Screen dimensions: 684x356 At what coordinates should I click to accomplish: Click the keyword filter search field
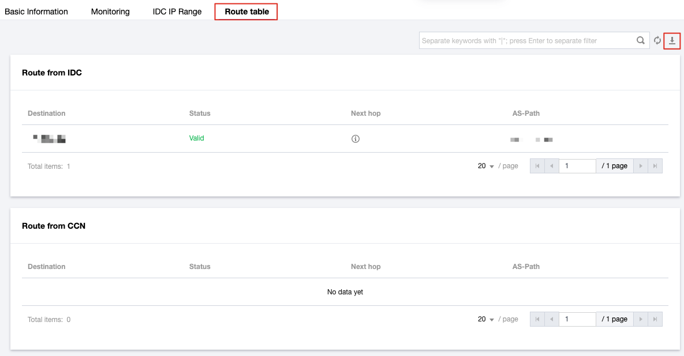point(525,41)
